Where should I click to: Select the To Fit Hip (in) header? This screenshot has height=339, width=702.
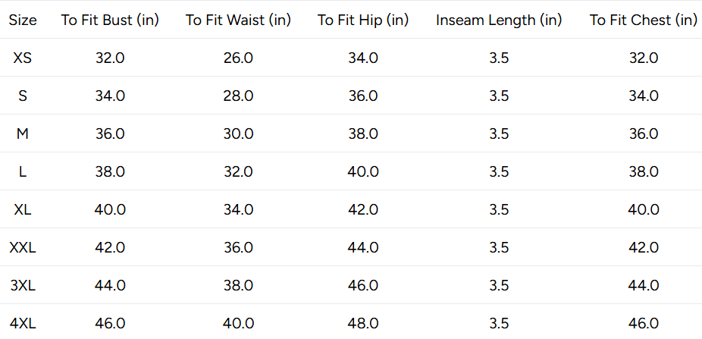click(363, 20)
